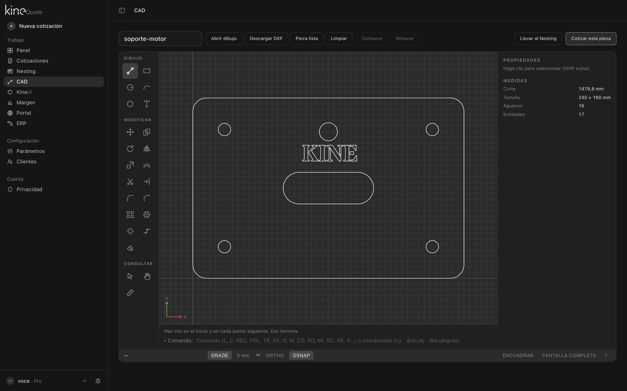Pick the Mirror tool
Viewport: 627px width, 391px height.
[147, 149]
